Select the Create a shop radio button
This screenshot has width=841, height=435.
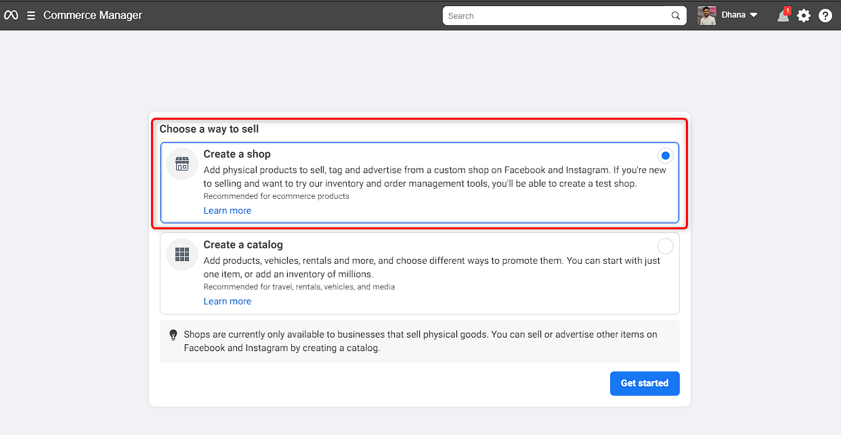(x=666, y=156)
